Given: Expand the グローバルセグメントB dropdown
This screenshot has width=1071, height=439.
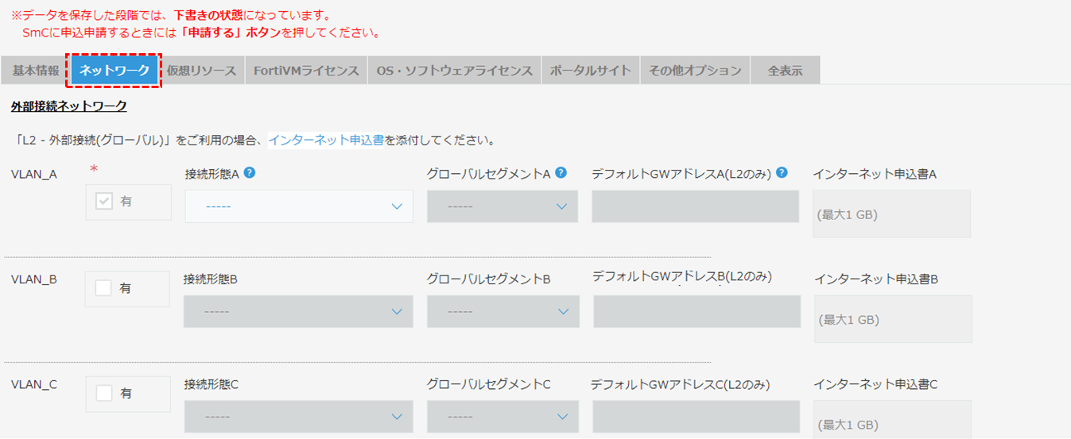Looking at the screenshot, I should click(503, 311).
